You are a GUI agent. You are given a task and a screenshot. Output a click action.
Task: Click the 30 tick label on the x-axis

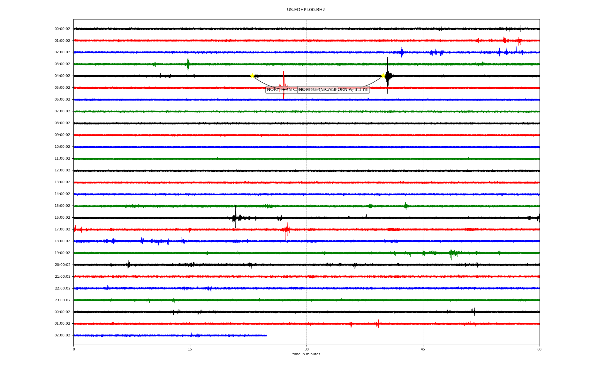pos(306,349)
